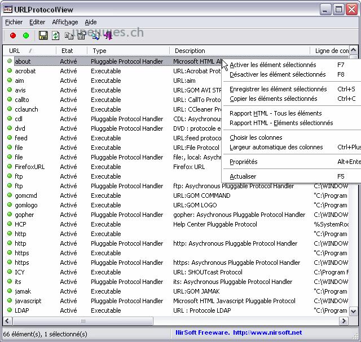The image size is (361, 342).
Task: Click the refresh toolbar icon
Action: (x=55, y=35)
